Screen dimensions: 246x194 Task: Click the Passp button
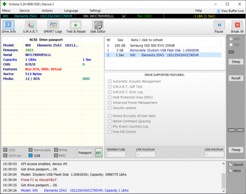(x=236, y=150)
